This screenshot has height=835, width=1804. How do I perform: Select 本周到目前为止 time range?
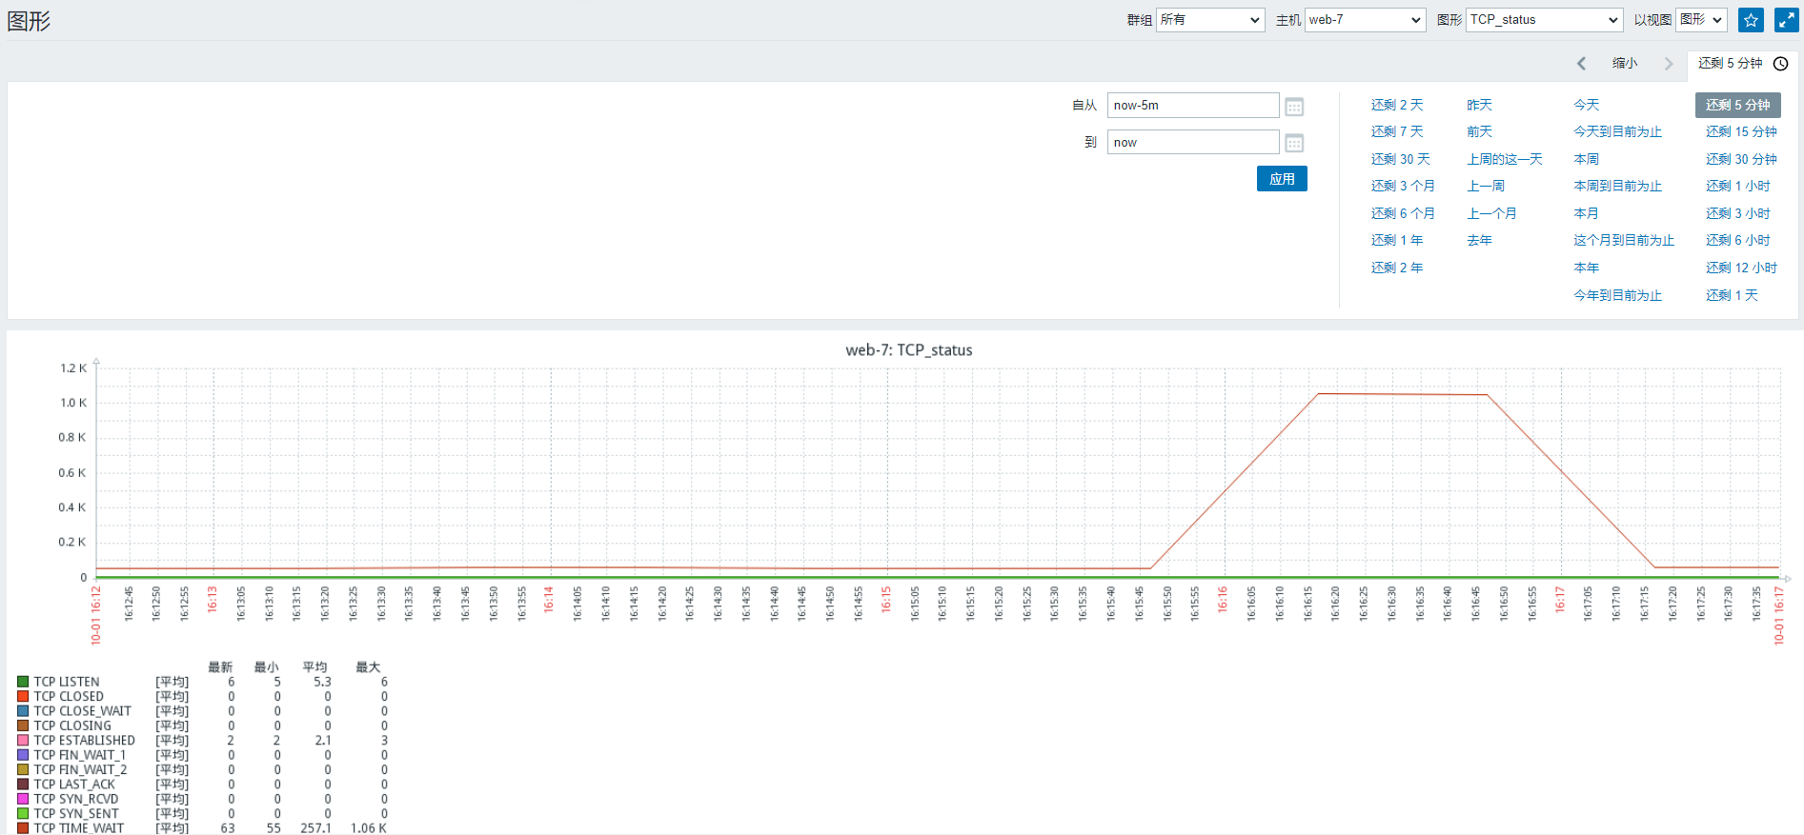1618,186
